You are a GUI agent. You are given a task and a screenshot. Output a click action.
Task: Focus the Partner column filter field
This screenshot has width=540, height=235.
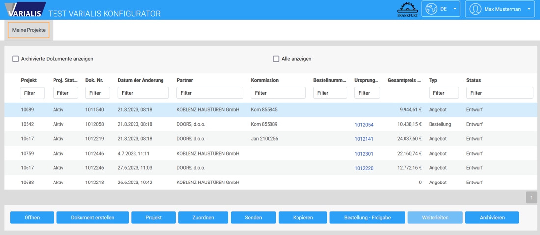pos(210,93)
